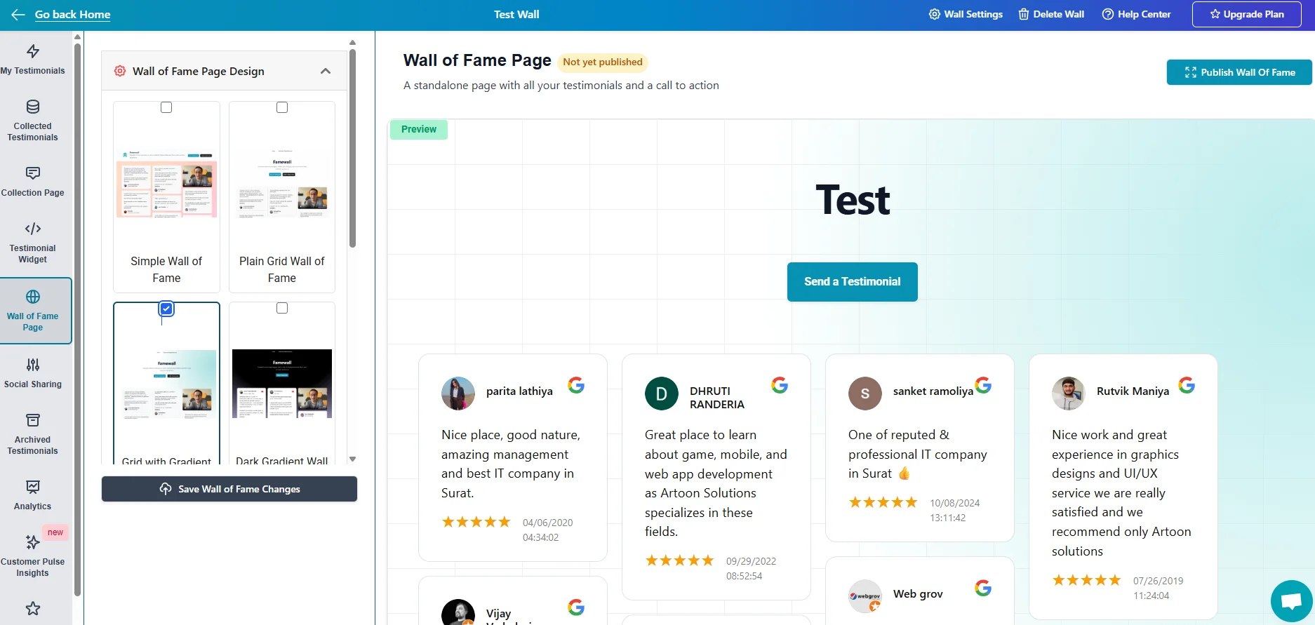Open Wall Settings in top bar
Screen dimensions: 1315x625
[x=966, y=14]
